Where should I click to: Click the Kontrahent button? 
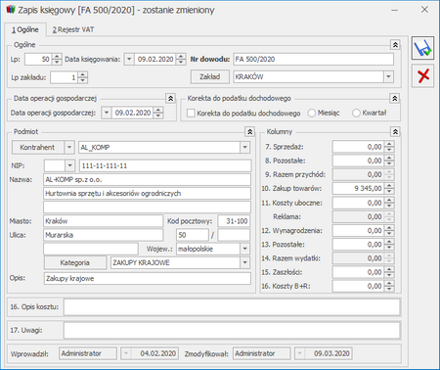38,148
